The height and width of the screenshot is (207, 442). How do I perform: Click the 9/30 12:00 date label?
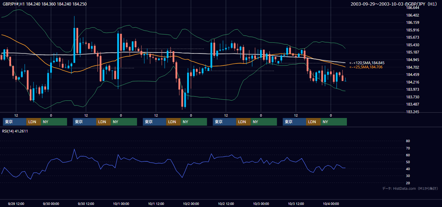86,204
